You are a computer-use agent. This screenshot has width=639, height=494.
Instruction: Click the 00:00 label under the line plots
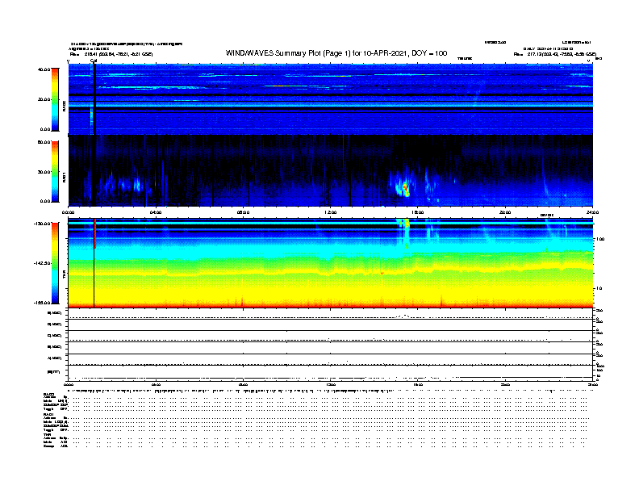(69, 384)
